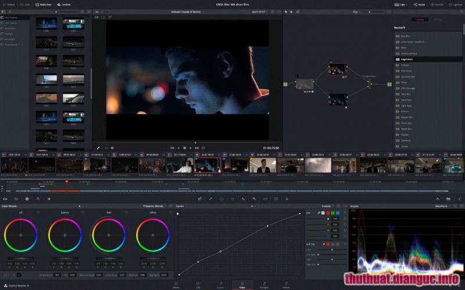The height and width of the screenshot is (290, 465).
Task: Open the Color Wheels palette
Action: point(27,199)
